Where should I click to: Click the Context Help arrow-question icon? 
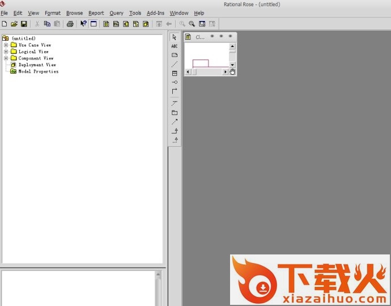[83, 24]
